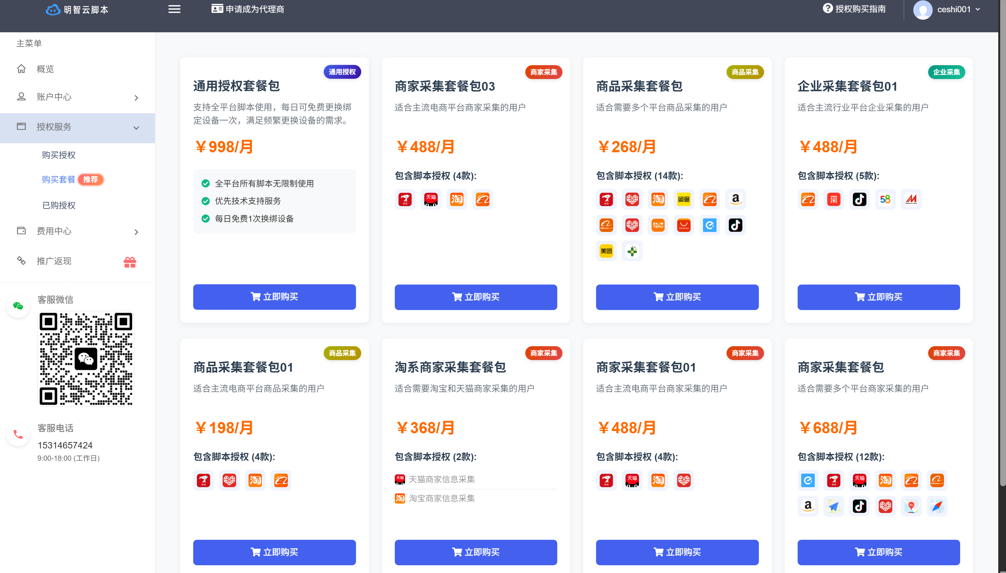Click green check next to 全平台所有脚本无限制使用
Screen dimensions: 1006x573
(x=205, y=183)
